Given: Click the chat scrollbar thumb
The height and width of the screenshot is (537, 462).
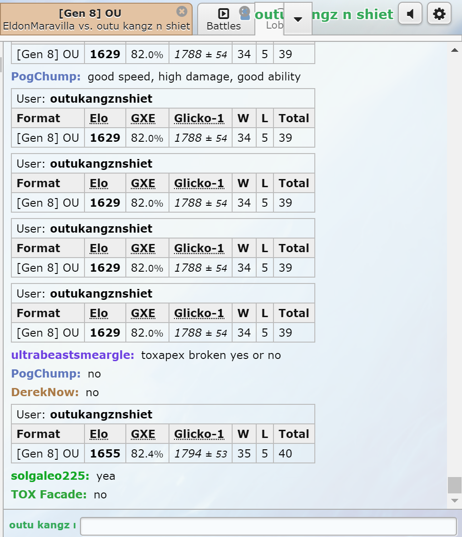Looking at the screenshot, I should 454,485.
